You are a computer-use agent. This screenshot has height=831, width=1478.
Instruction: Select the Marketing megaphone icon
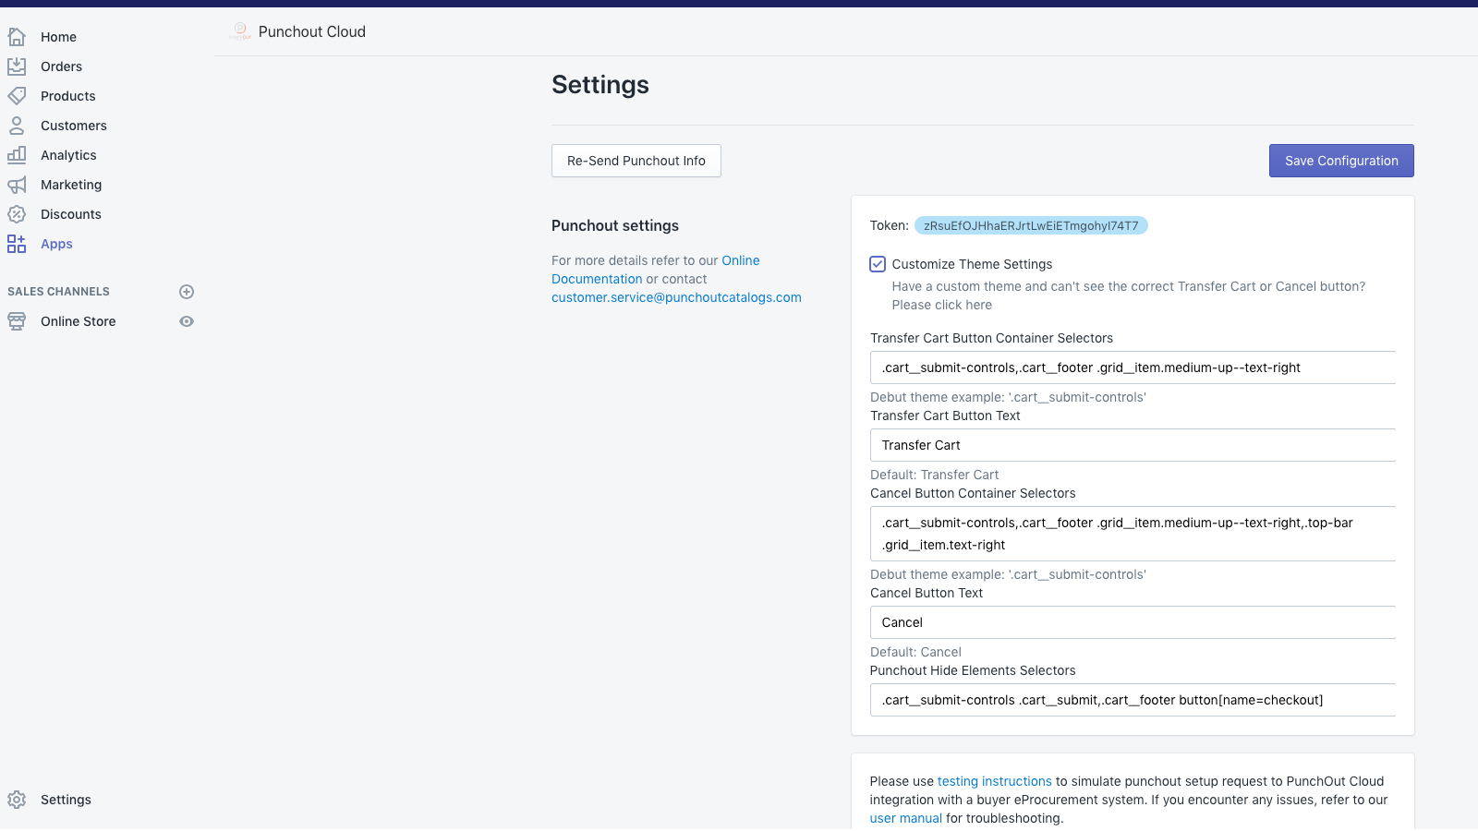17,185
